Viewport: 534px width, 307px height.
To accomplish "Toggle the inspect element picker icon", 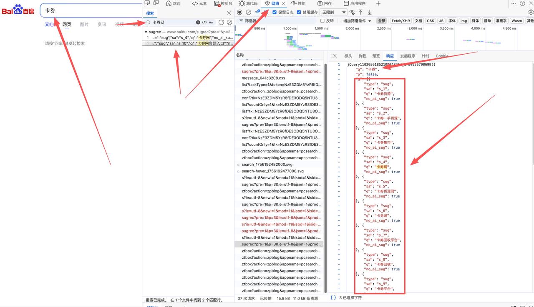I will [x=147, y=3].
